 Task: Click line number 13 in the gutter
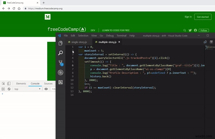pyautogui.click(x=72, y=91)
